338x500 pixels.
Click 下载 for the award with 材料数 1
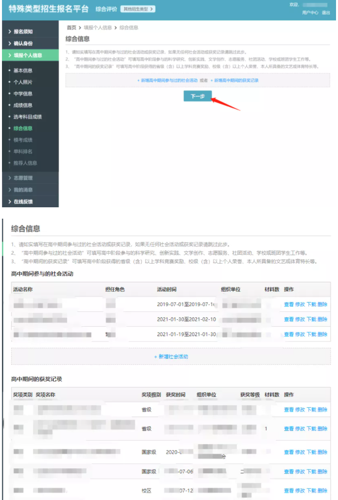[311, 429]
